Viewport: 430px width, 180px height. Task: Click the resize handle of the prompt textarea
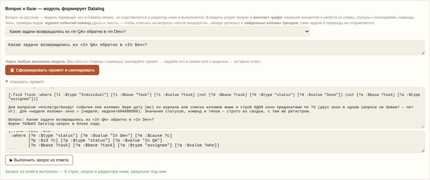tap(423, 126)
